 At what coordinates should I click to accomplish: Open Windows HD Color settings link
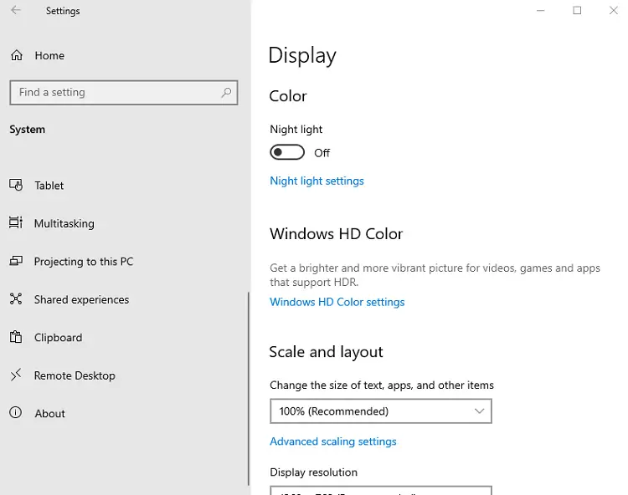(x=337, y=302)
